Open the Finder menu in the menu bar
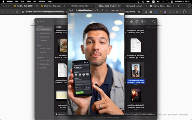This screenshot has width=192, height=120. 10,2
